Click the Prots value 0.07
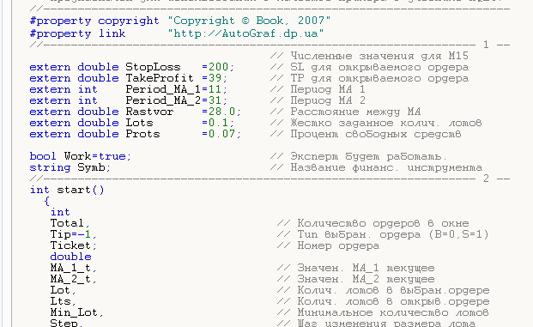The height and width of the screenshot is (327, 533). (x=221, y=134)
